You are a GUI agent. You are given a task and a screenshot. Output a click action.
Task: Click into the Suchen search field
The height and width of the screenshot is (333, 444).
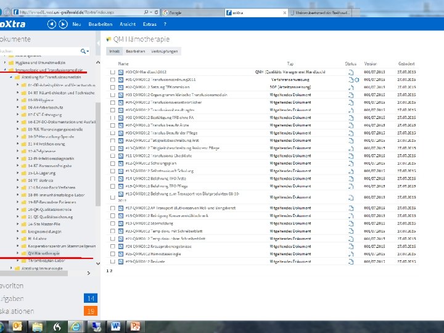[x=39, y=51]
